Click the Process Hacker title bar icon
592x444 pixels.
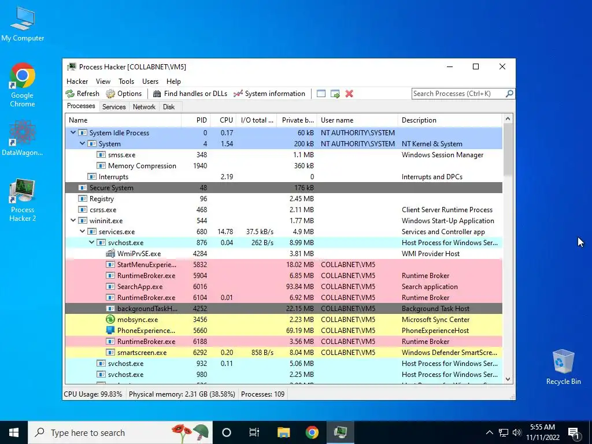coord(71,67)
